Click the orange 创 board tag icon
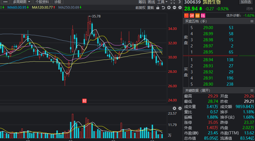Screen dimensions: 255x141 (197, 16)
